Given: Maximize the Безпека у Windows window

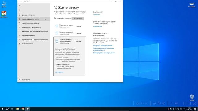Looking at the screenshot, I should (x=116, y=2).
